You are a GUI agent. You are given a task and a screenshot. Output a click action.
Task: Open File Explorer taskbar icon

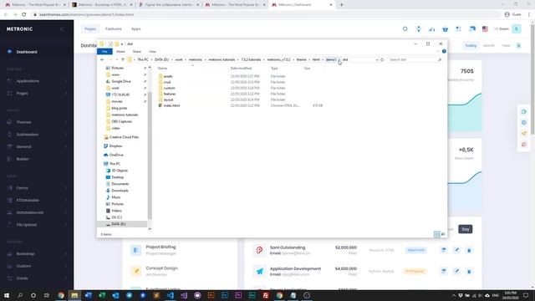74,295
